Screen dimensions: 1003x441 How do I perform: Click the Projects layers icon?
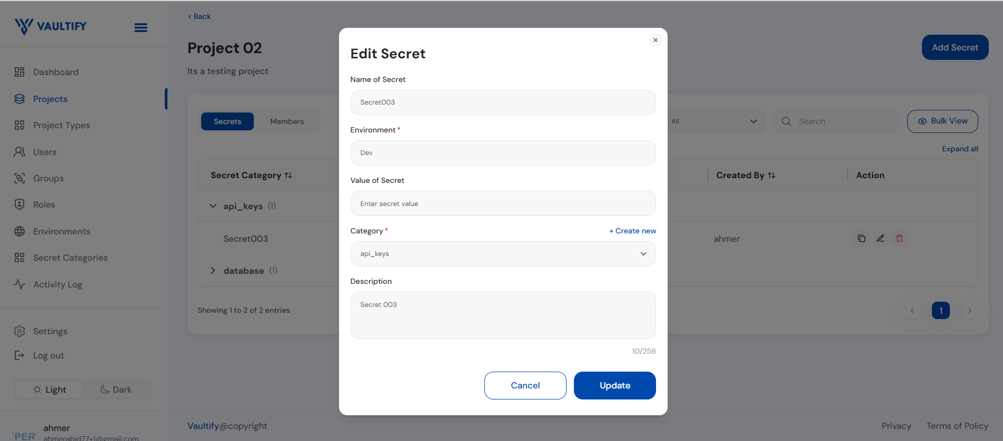coord(19,99)
